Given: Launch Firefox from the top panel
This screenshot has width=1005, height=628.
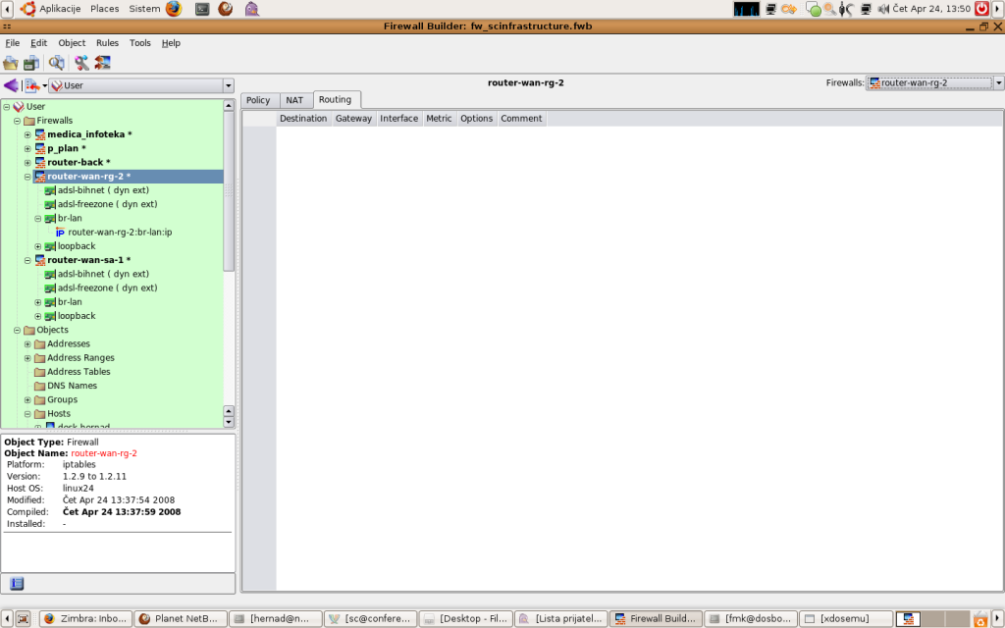Looking at the screenshot, I should (174, 9).
